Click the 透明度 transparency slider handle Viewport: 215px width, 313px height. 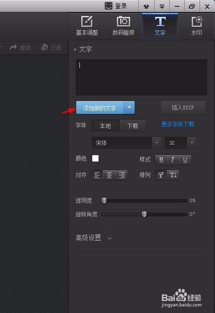click(x=104, y=200)
